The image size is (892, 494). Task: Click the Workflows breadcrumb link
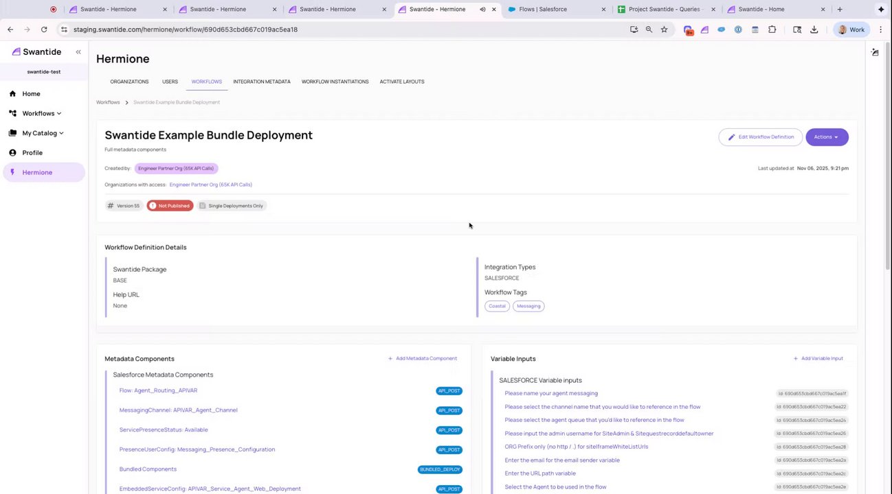click(108, 102)
